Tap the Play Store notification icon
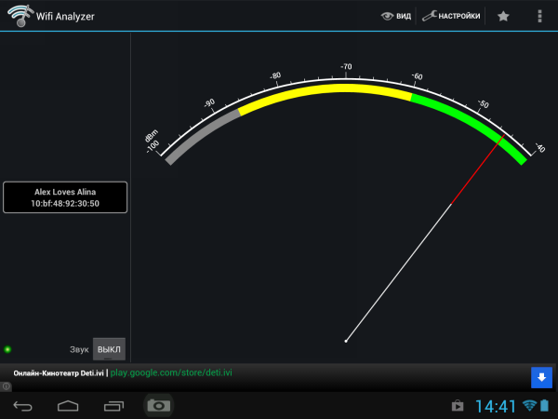The height and width of the screenshot is (419, 558). [458, 406]
